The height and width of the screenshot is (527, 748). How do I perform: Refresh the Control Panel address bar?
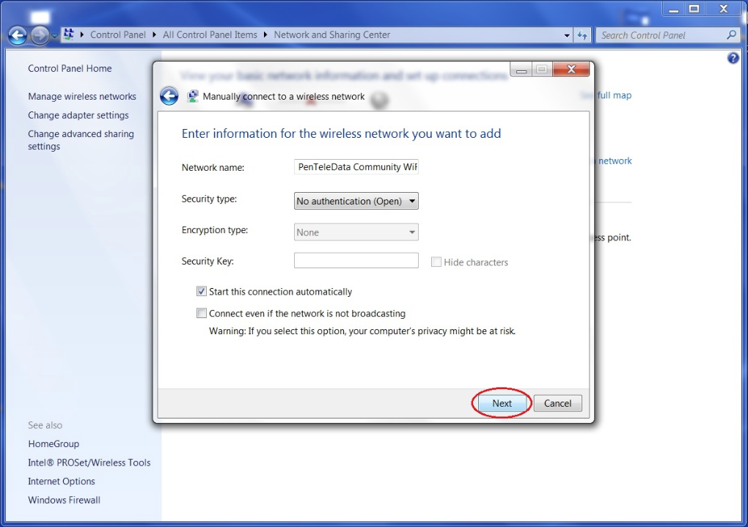point(582,34)
